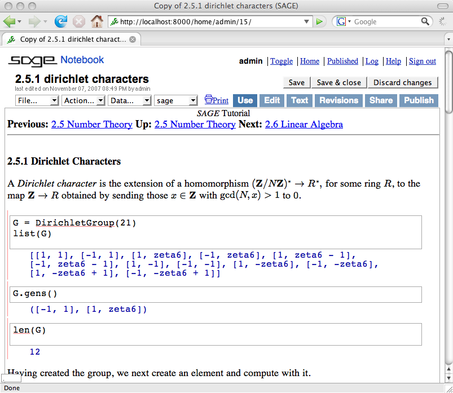Click the green Go arrow beside address bar
The image size is (453, 393).
[319, 21]
